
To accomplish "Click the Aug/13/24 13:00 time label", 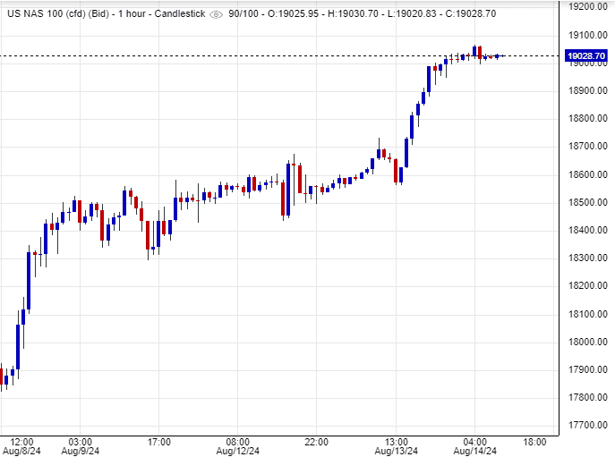I will 396,442.
